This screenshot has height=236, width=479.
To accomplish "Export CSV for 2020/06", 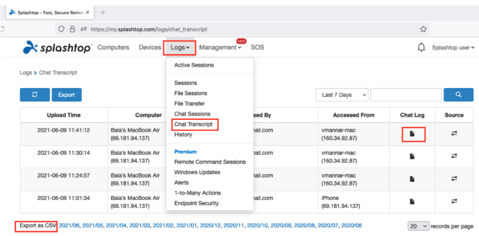I will (x=351, y=226).
